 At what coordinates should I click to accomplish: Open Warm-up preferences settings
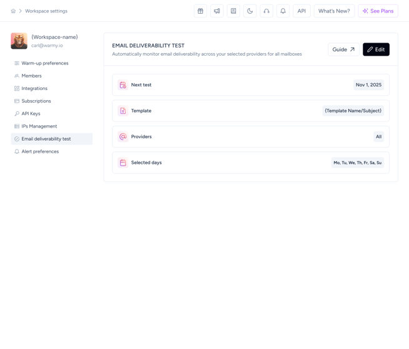tap(52, 63)
